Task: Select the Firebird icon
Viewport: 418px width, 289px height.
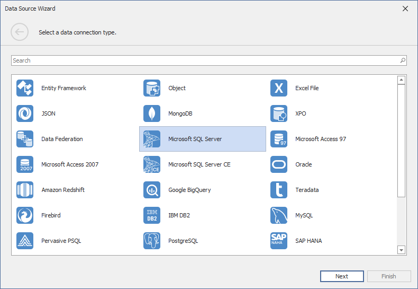Action: [x=25, y=215]
